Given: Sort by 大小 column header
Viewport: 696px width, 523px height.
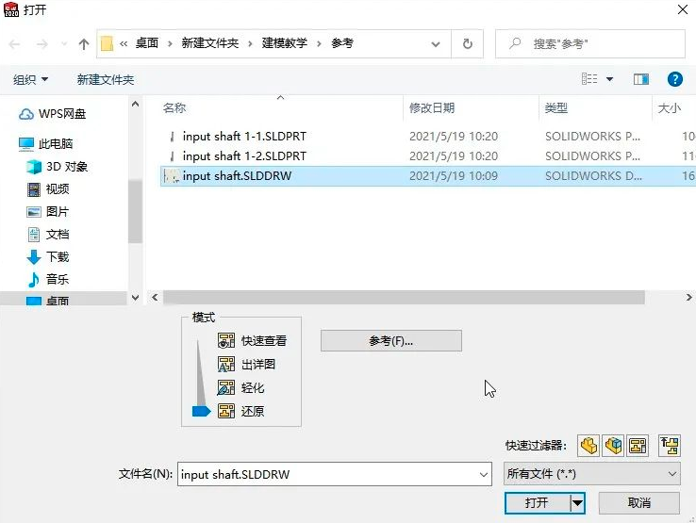Looking at the screenshot, I should (x=670, y=107).
